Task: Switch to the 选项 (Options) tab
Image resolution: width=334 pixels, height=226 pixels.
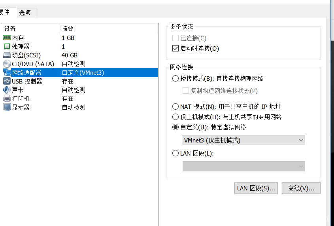Action: point(25,13)
